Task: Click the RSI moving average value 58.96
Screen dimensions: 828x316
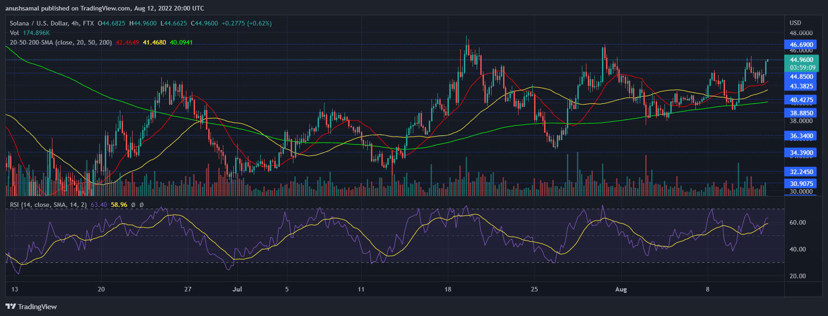Action: 119,205
